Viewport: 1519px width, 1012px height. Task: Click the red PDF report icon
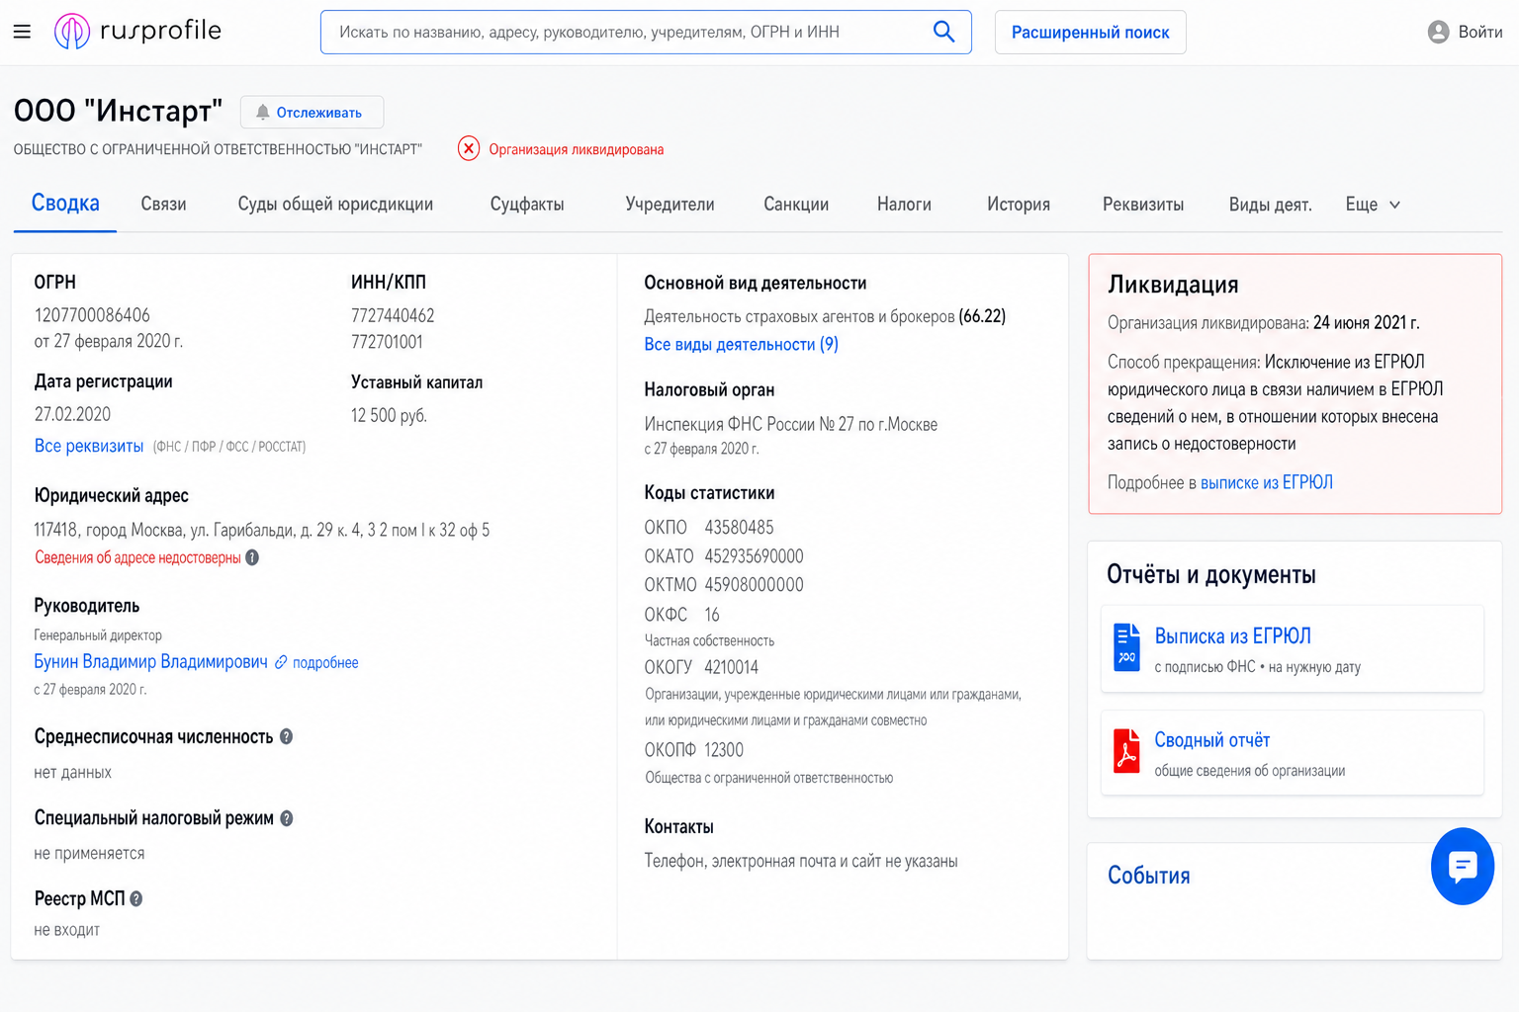(1126, 751)
